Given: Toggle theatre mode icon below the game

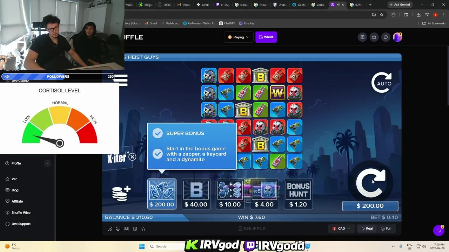Looking at the screenshot, I should (x=118, y=229).
